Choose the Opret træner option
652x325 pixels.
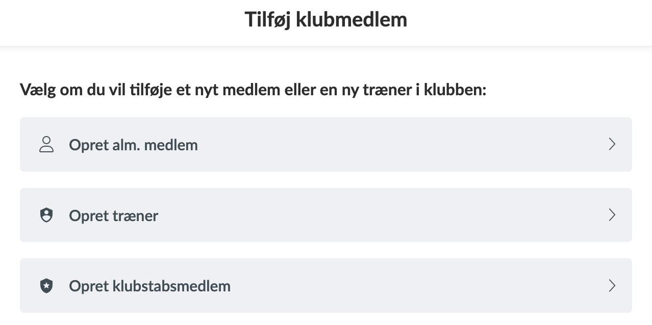pos(325,215)
